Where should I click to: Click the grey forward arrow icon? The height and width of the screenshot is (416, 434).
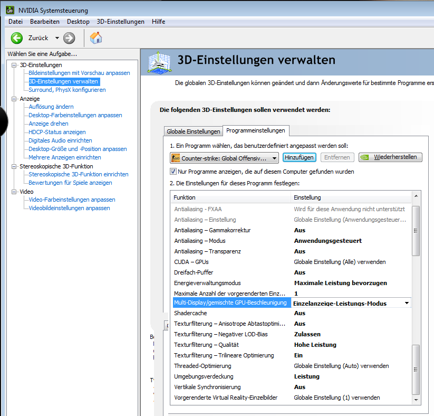(x=69, y=38)
